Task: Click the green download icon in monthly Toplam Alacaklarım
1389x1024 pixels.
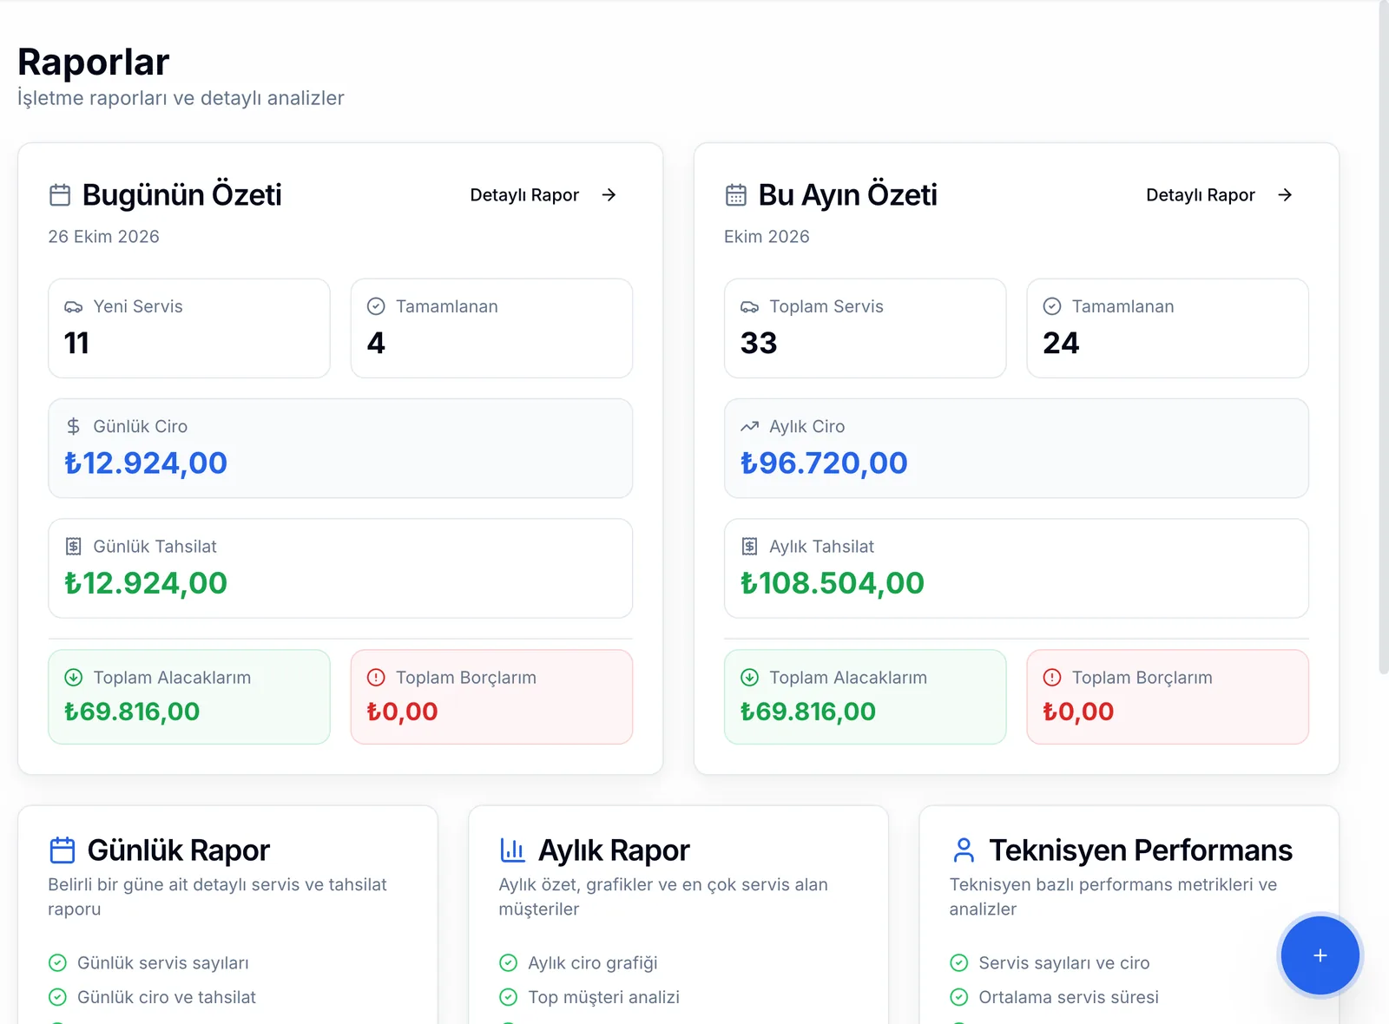Action: [x=749, y=678]
